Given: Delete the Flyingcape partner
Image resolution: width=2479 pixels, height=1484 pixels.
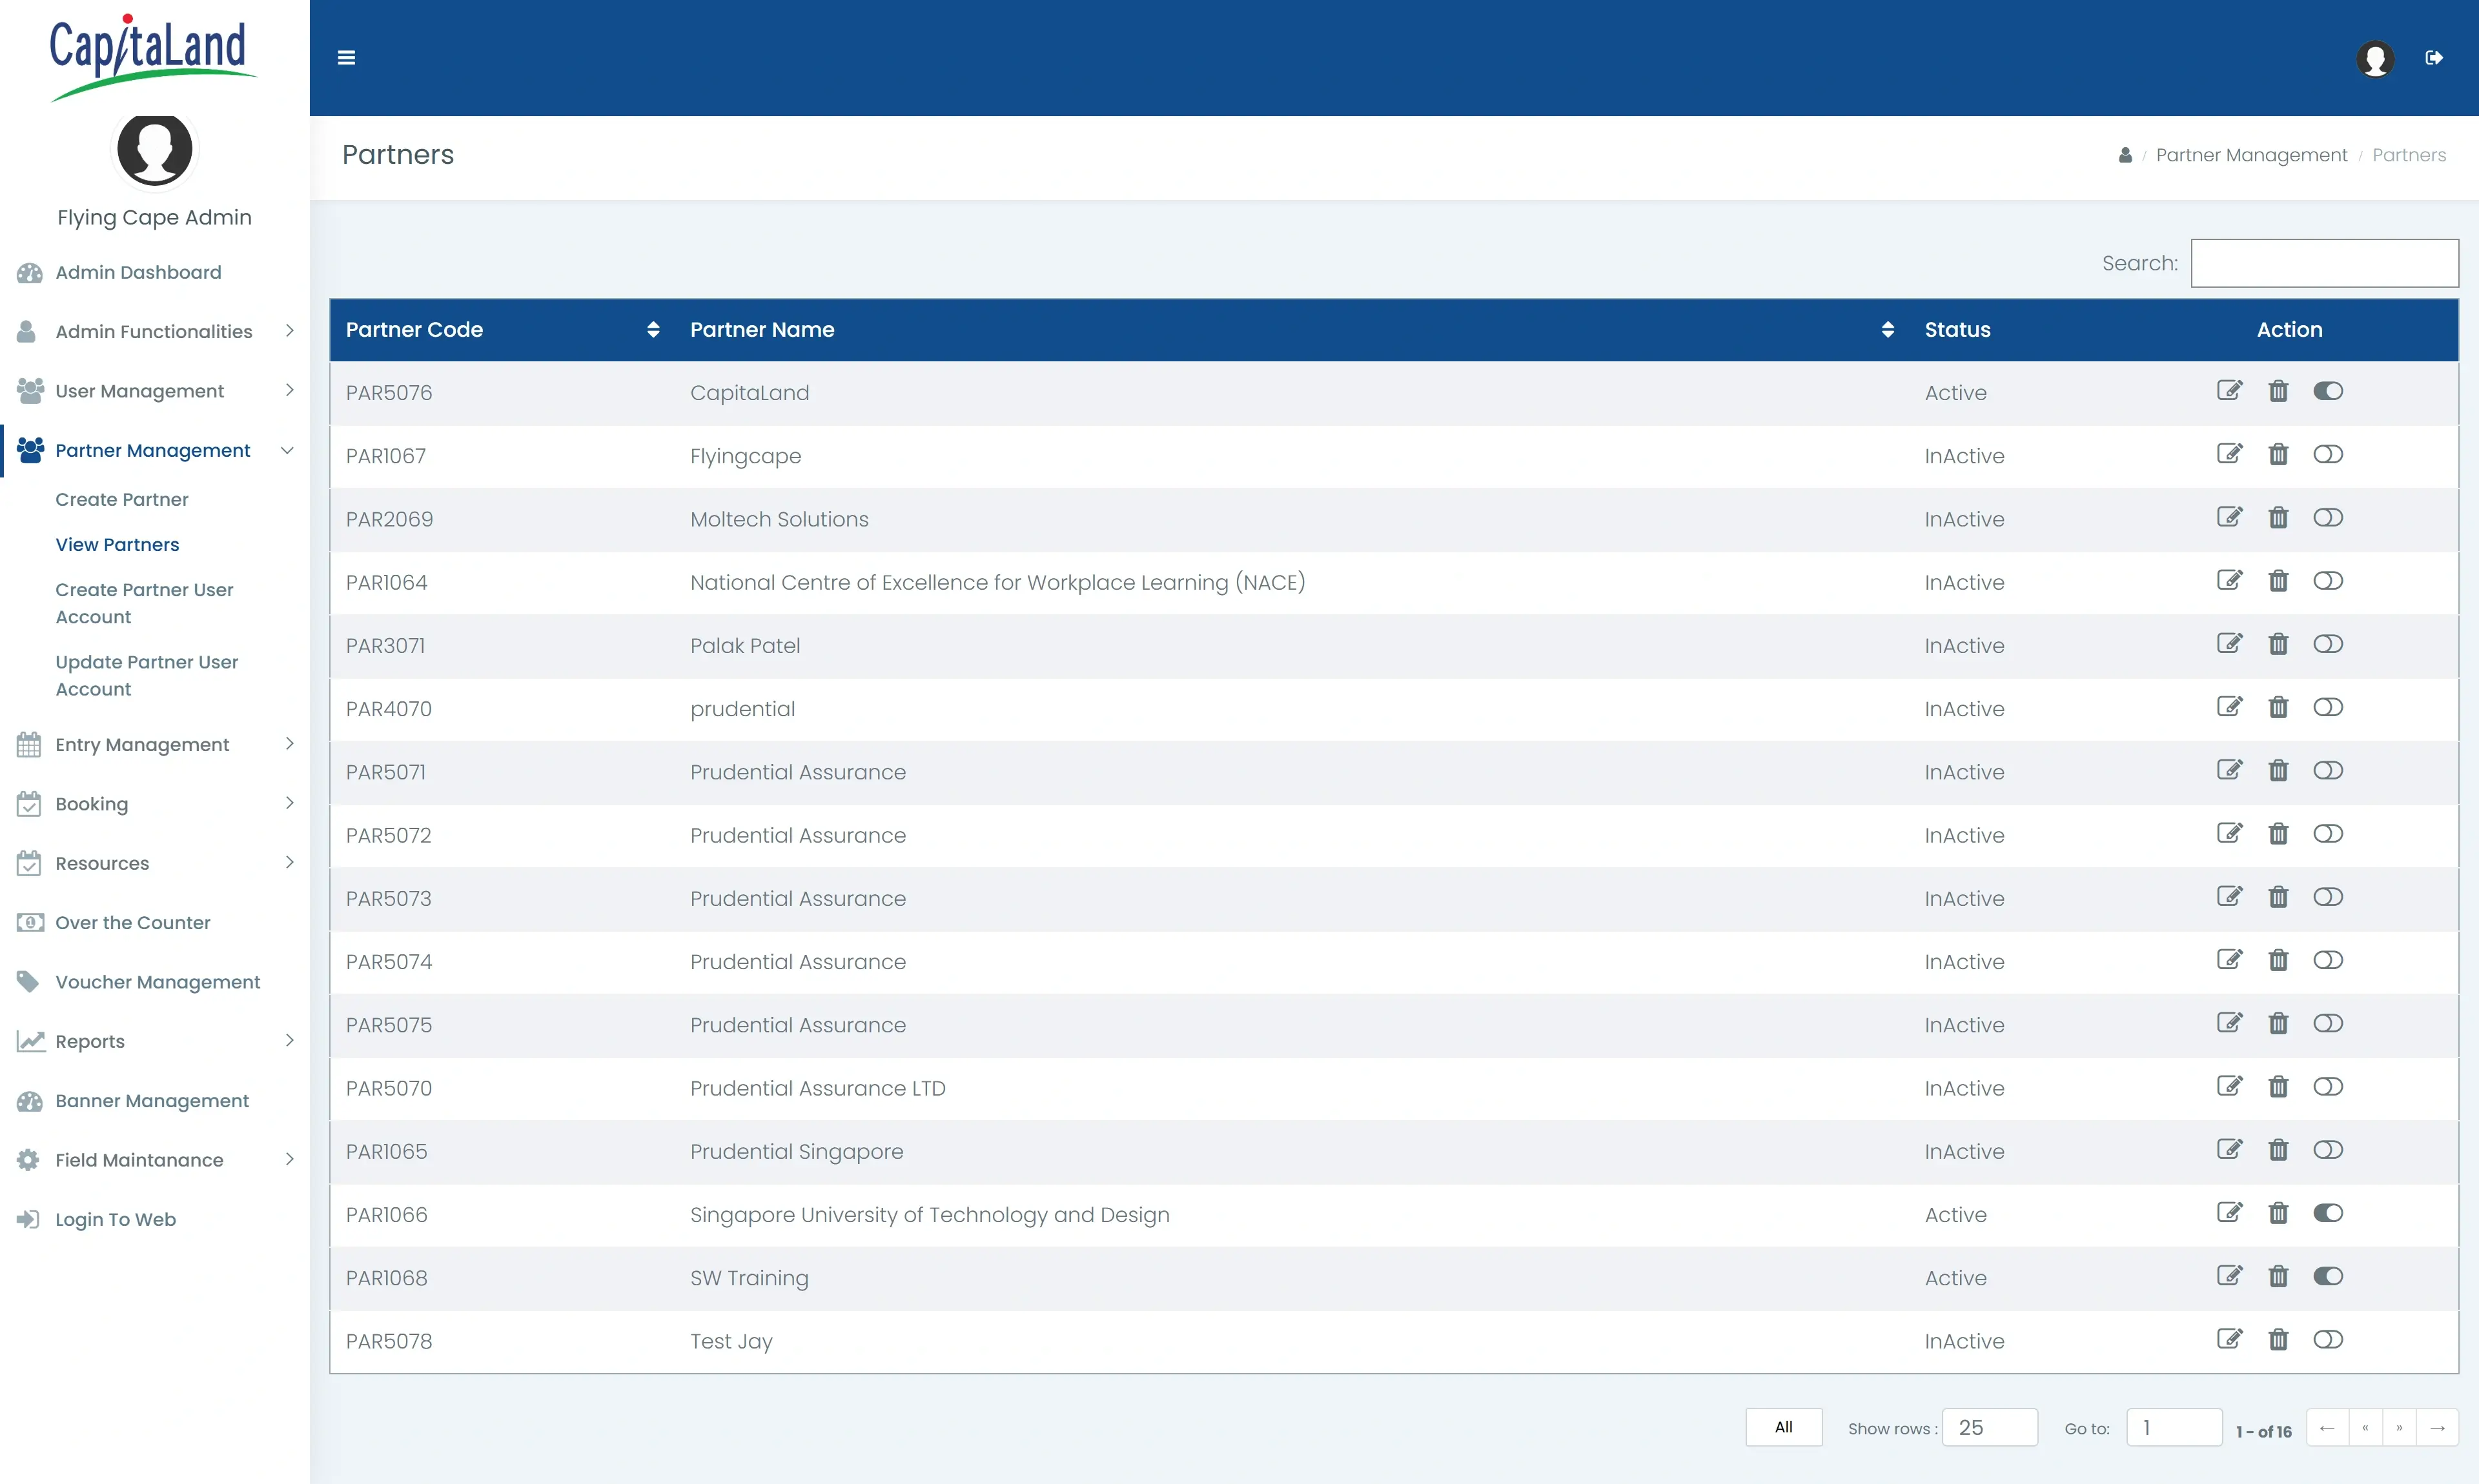Looking at the screenshot, I should pos(2278,455).
